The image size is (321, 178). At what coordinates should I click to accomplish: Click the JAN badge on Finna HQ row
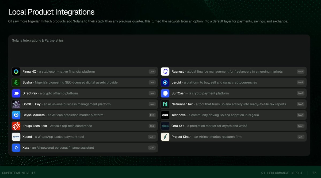(152, 72)
